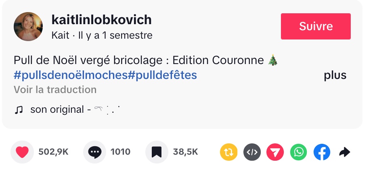Like the video with the heart icon
Screen dimensions: 377x174
tap(22, 152)
